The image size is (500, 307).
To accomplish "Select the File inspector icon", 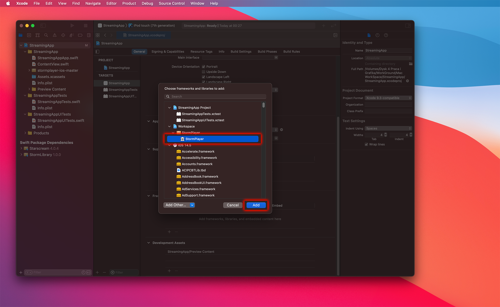I will pos(369,35).
